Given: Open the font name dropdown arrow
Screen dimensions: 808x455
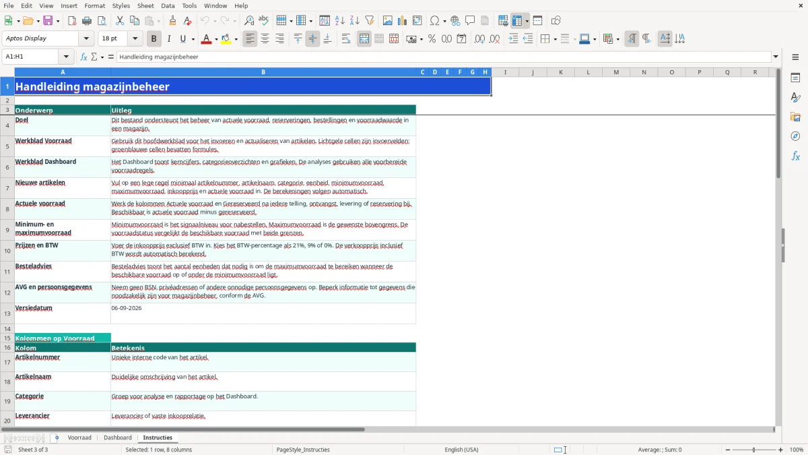Looking at the screenshot, I should [x=86, y=39].
